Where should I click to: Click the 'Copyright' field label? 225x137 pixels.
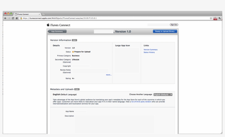[67, 66]
